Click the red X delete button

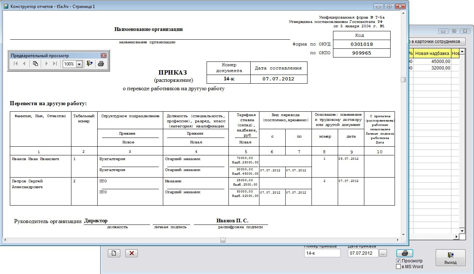coord(132,253)
